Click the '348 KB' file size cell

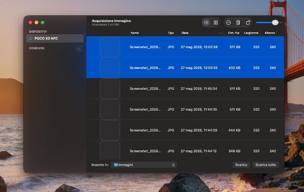[234, 151]
